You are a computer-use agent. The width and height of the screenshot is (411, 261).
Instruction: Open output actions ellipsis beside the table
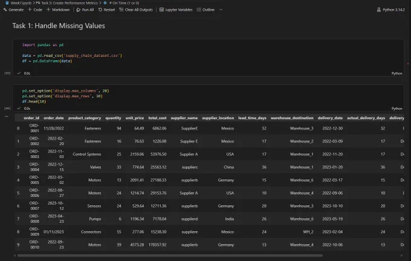pos(6,116)
